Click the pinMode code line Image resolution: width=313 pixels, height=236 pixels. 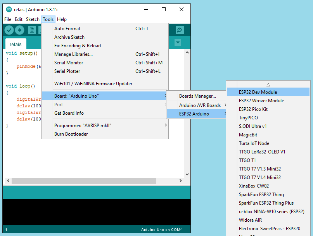(29, 66)
